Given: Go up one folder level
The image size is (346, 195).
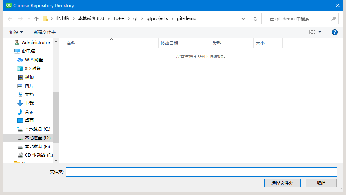Looking at the screenshot, I should tap(36, 19).
